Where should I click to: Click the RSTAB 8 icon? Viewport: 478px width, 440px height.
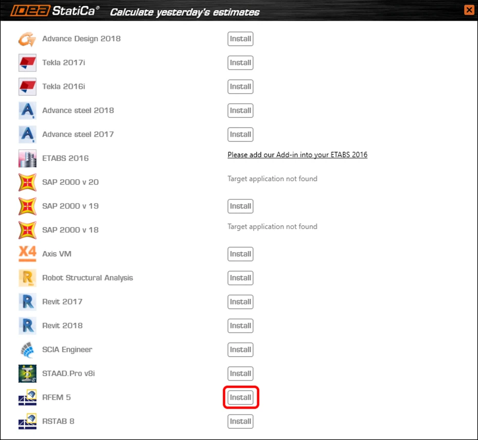click(x=27, y=421)
